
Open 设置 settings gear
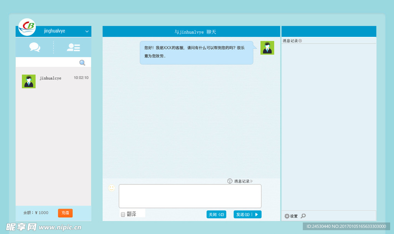[x=287, y=216]
